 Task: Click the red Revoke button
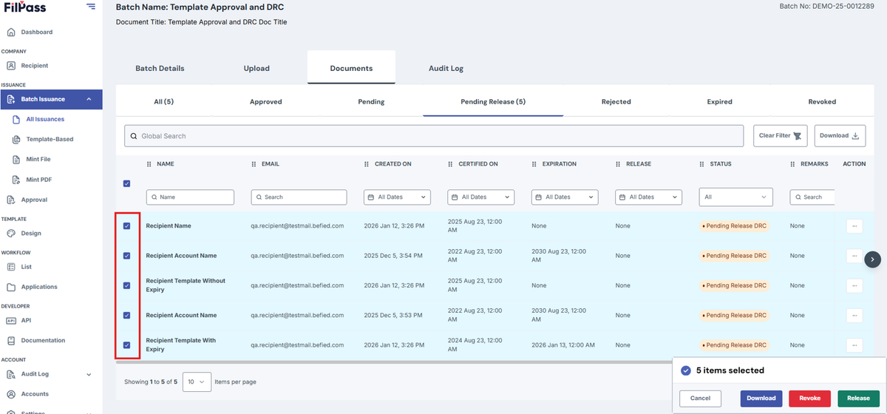click(809, 398)
